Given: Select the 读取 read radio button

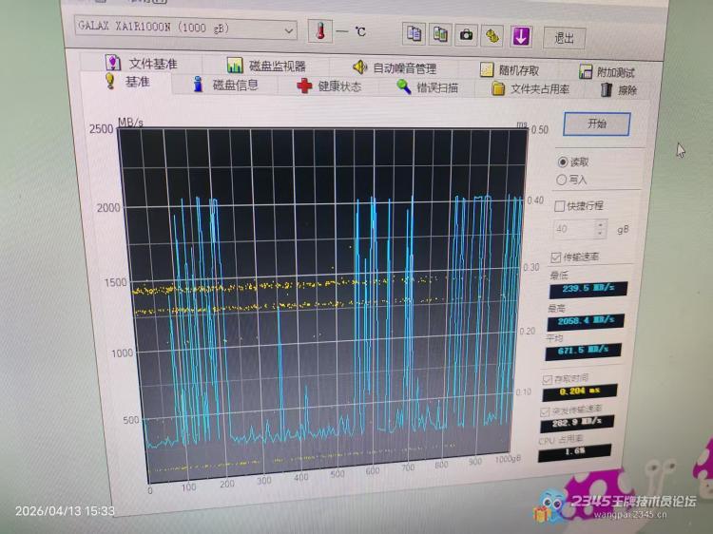Looking at the screenshot, I should point(563,162).
